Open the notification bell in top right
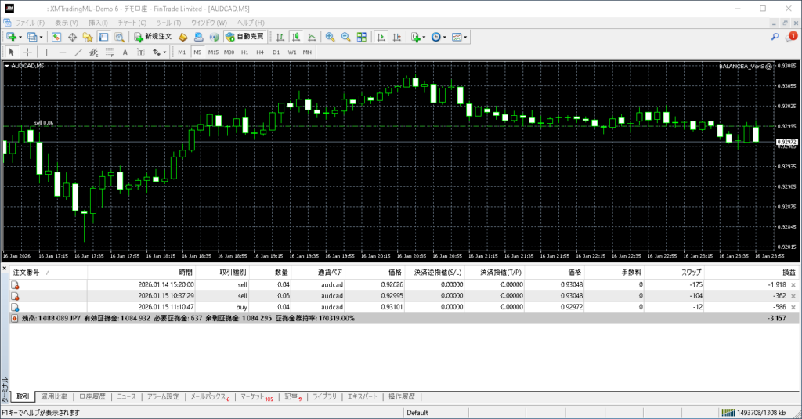 pos(792,36)
